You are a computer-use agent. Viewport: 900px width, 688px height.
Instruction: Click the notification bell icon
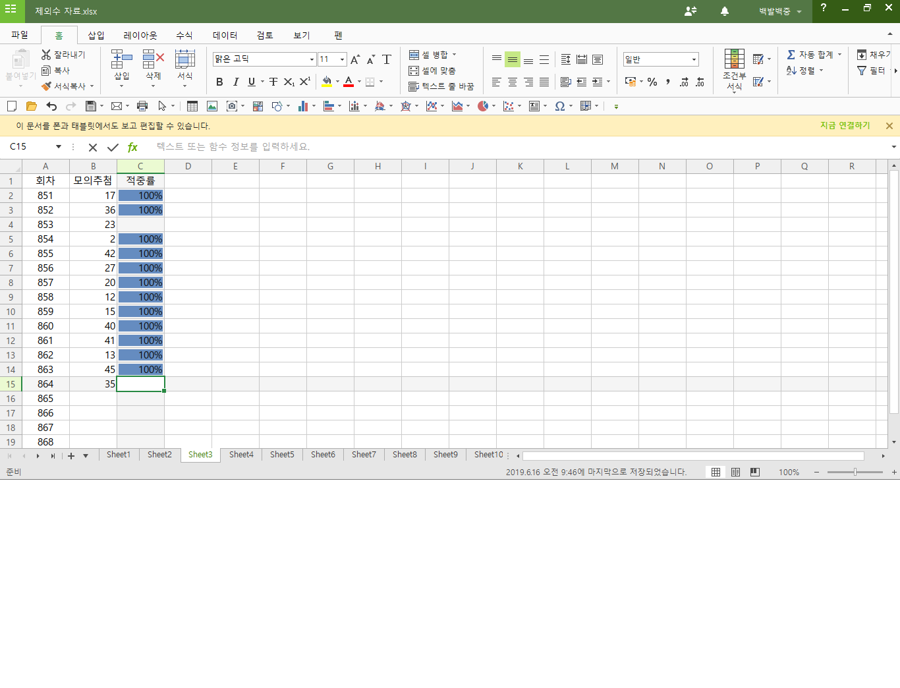click(x=724, y=11)
